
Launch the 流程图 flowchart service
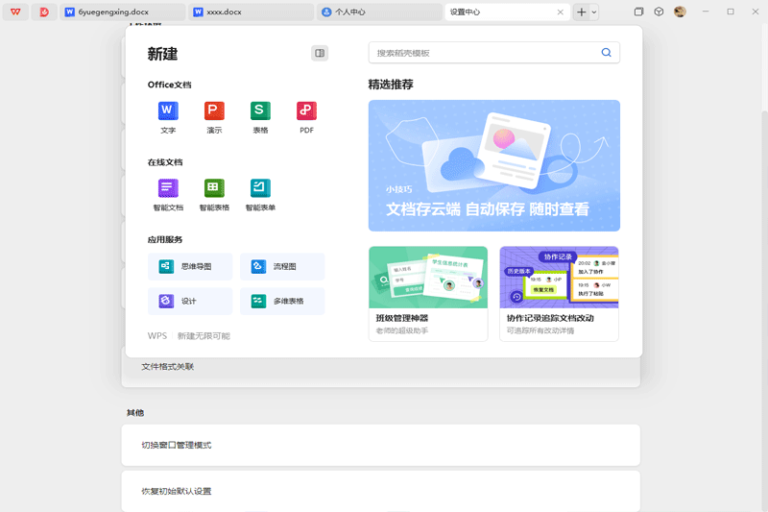282,267
